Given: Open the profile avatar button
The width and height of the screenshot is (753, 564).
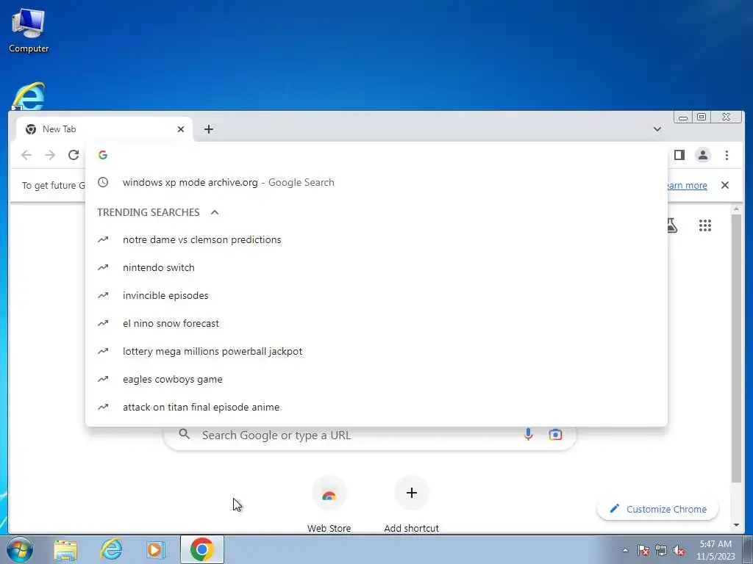Looking at the screenshot, I should coord(703,155).
